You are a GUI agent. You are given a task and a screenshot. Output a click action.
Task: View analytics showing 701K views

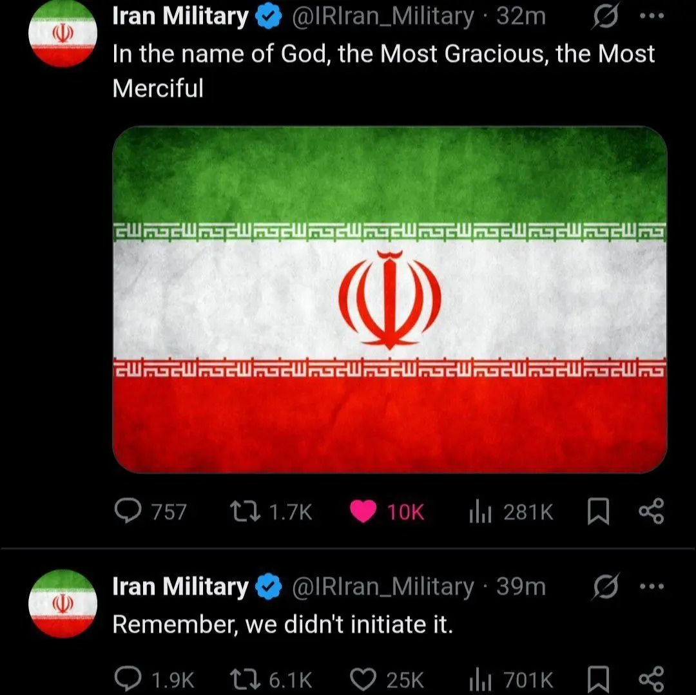tap(480, 680)
